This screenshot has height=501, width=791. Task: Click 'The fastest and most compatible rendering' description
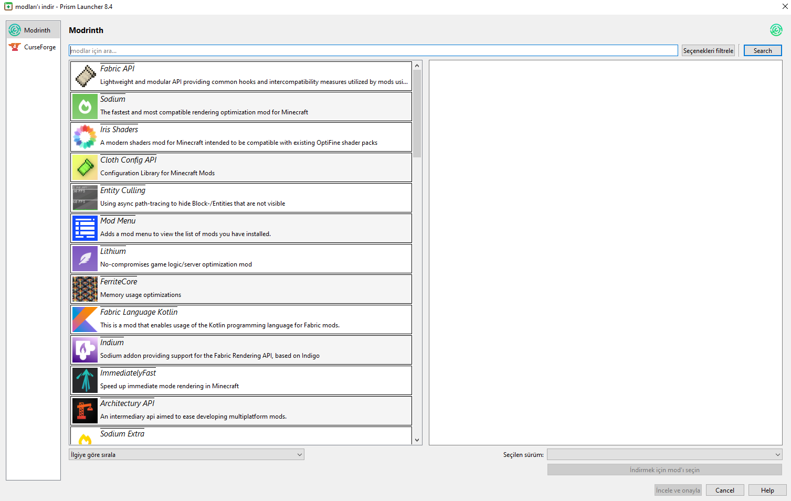[x=204, y=112]
